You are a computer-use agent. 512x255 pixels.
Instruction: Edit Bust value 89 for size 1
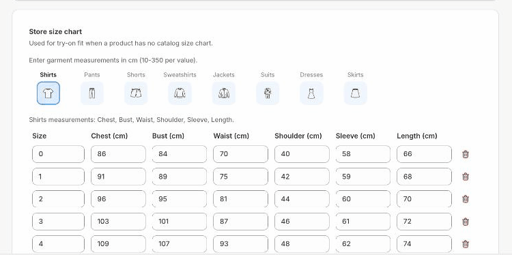180,177
